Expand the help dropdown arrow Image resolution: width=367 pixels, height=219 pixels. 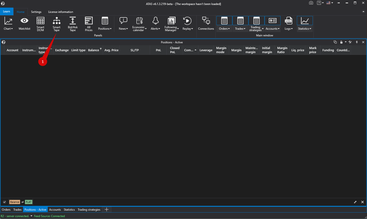tap(323, 3)
